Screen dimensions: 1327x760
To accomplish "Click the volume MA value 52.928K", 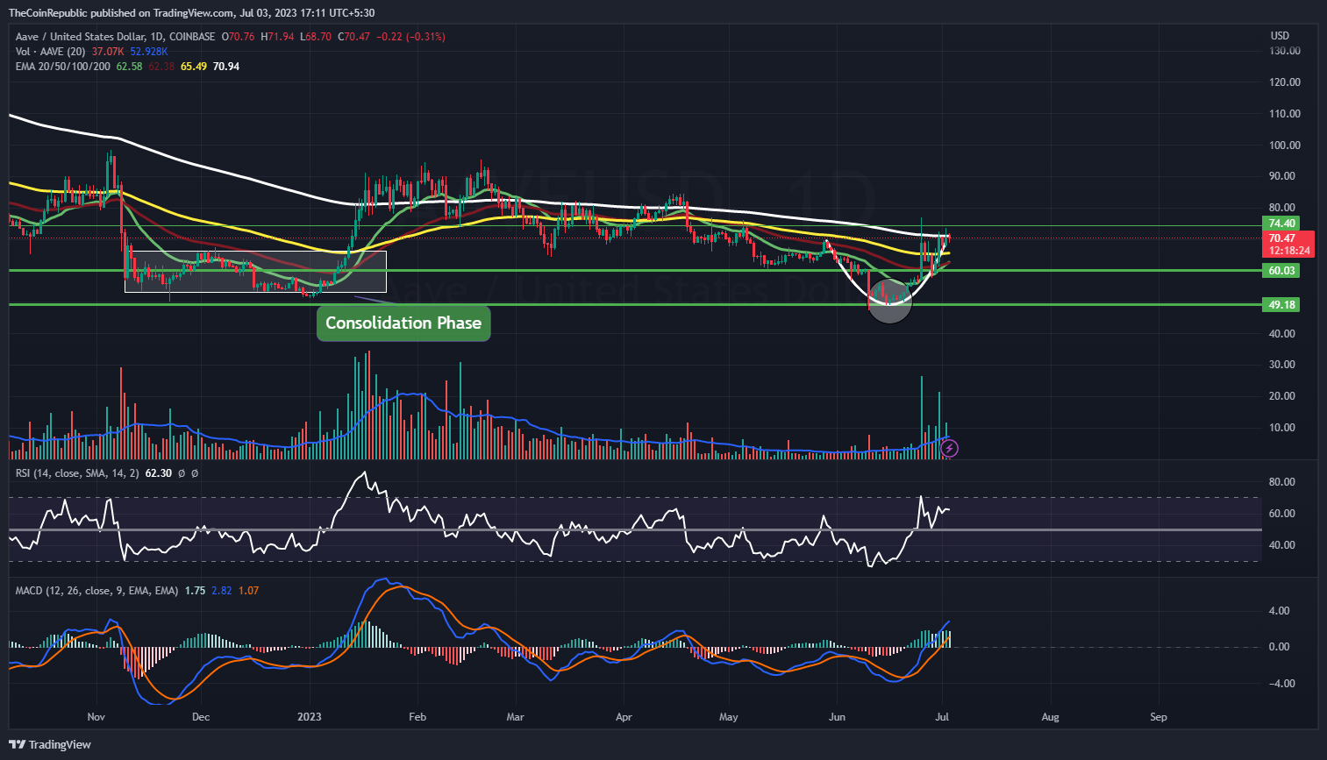I will tap(149, 52).
